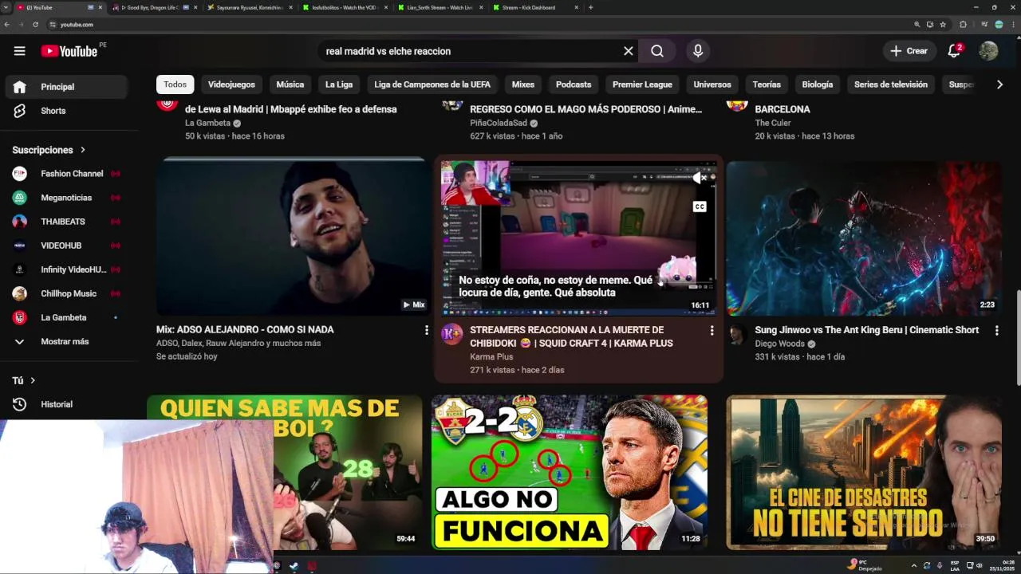The width and height of the screenshot is (1021, 574).
Task: Open the browser extensions puzzle icon
Action: coord(963,25)
